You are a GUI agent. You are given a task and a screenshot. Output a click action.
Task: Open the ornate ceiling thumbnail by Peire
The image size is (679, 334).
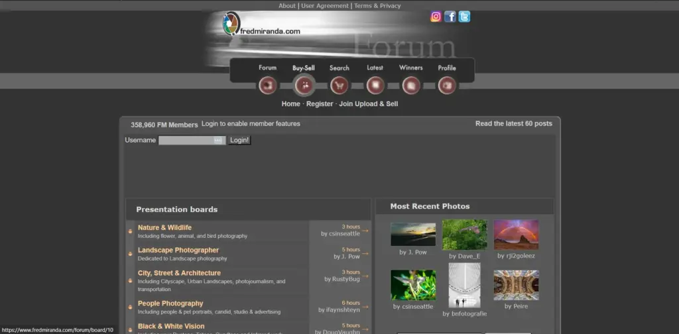click(516, 285)
